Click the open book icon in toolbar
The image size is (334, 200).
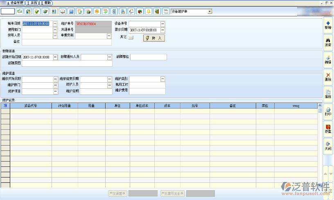(63, 11)
